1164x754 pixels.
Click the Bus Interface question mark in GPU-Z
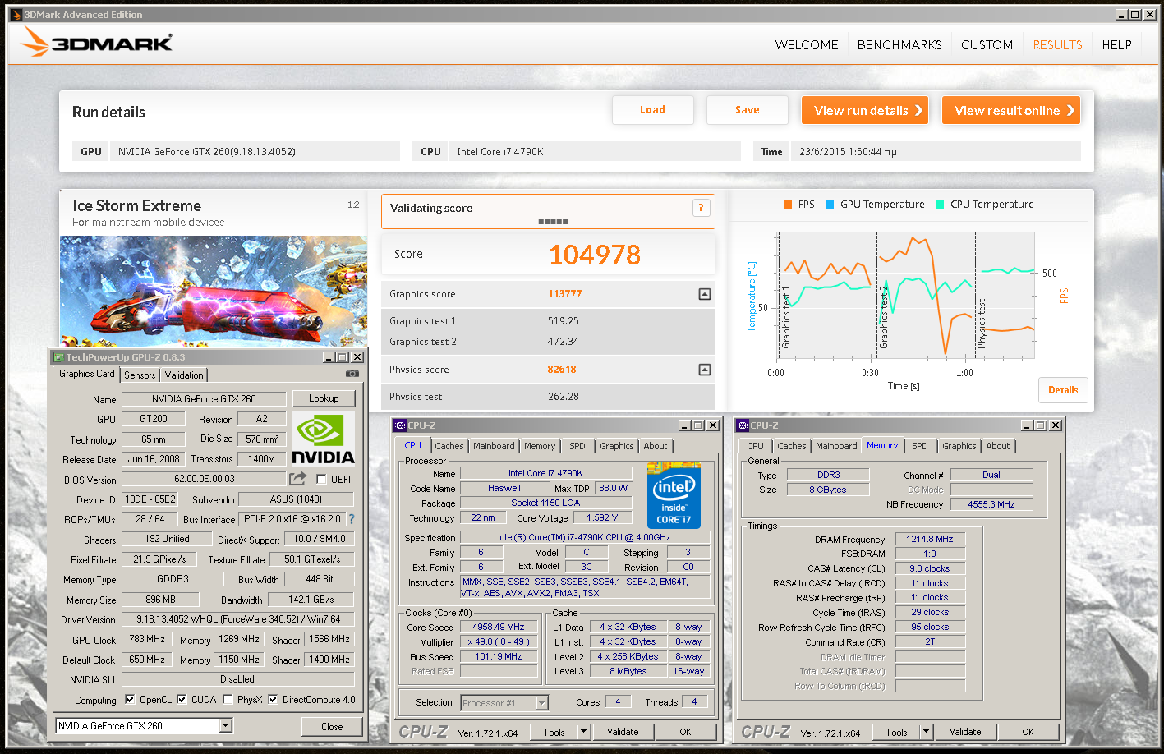pyautogui.click(x=352, y=519)
